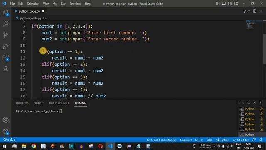Click the Windows Start button
Screen dimensions: 266x150
click(5, 146)
